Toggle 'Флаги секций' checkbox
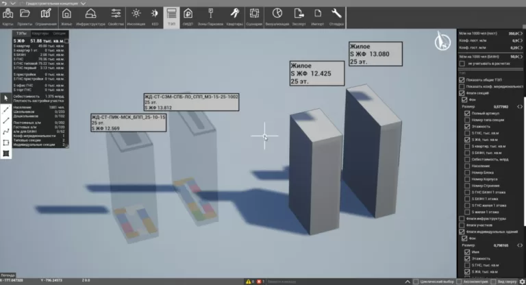Image resolution: width=526 pixels, height=285 pixels. (x=461, y=93)
